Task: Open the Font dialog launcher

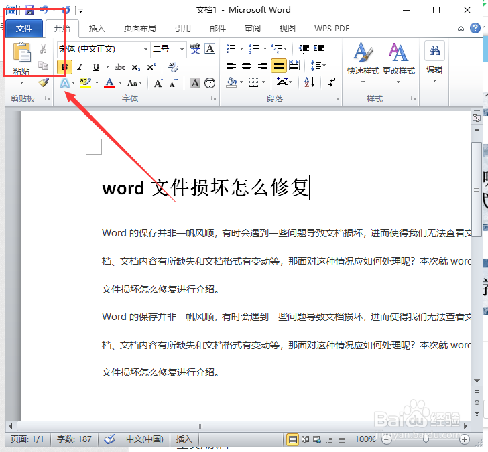Action: click(x=213, y=98)
